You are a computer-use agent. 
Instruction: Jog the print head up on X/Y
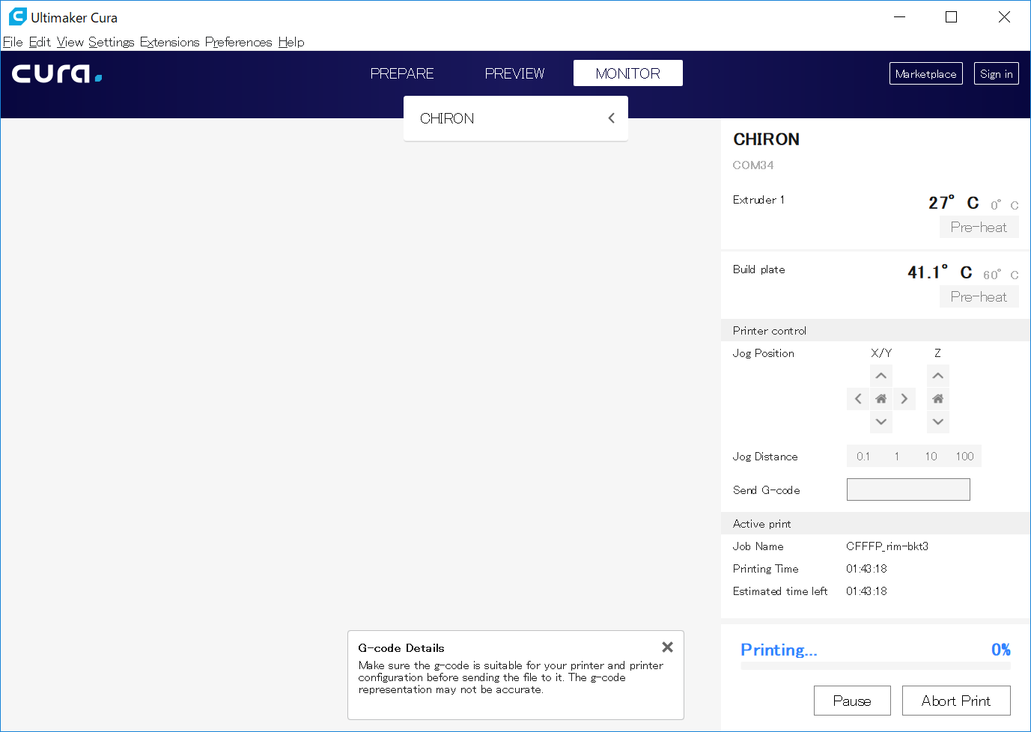(x=881, y=376)
